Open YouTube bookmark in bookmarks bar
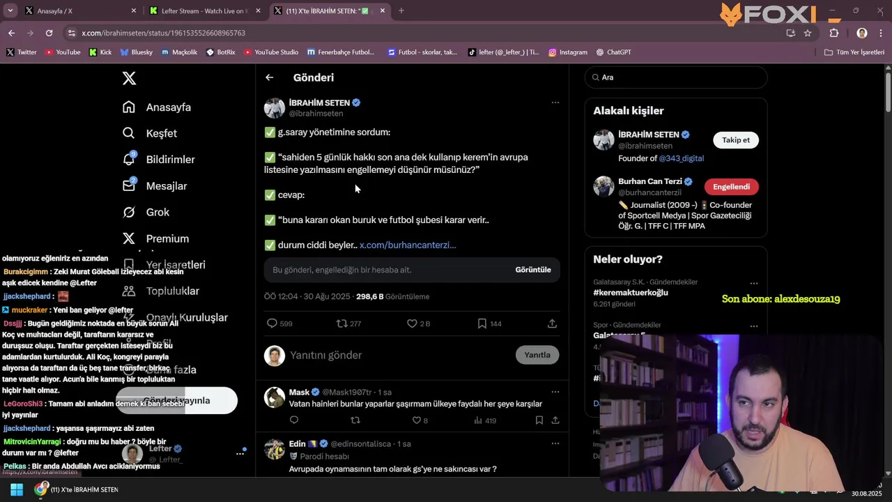This screenshot has width=892, height=502. pos(63,52)
